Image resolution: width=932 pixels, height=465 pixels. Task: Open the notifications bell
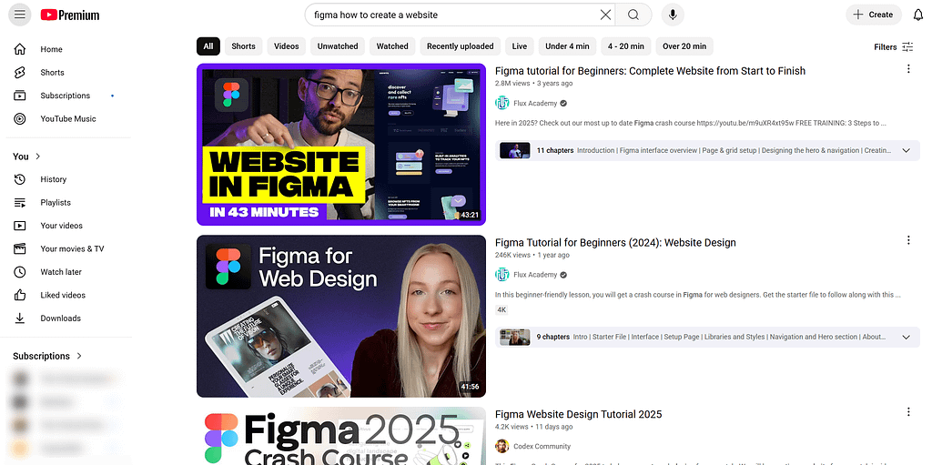917,15
